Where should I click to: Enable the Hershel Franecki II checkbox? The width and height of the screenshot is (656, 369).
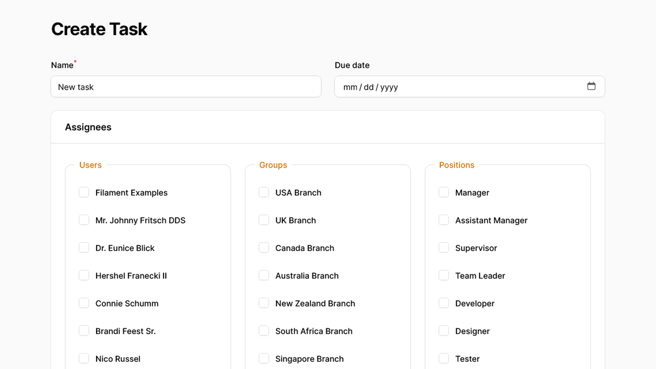tap(84, 275)
